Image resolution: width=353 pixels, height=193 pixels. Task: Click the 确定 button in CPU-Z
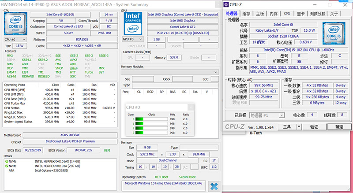coord(339,127)
